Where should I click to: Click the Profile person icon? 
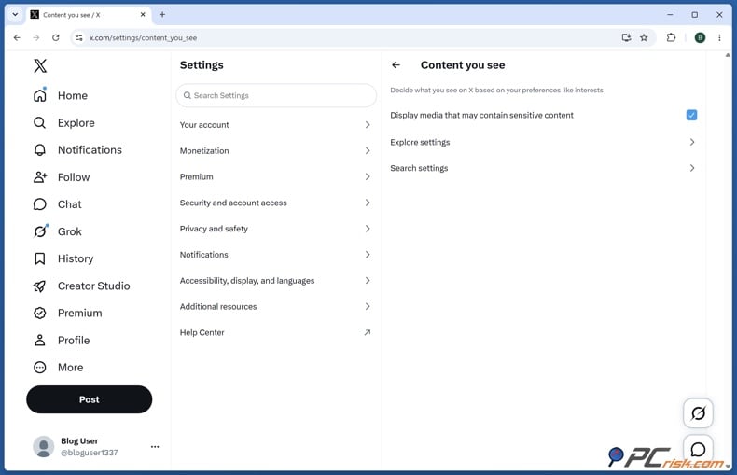(x=40, y=340)
